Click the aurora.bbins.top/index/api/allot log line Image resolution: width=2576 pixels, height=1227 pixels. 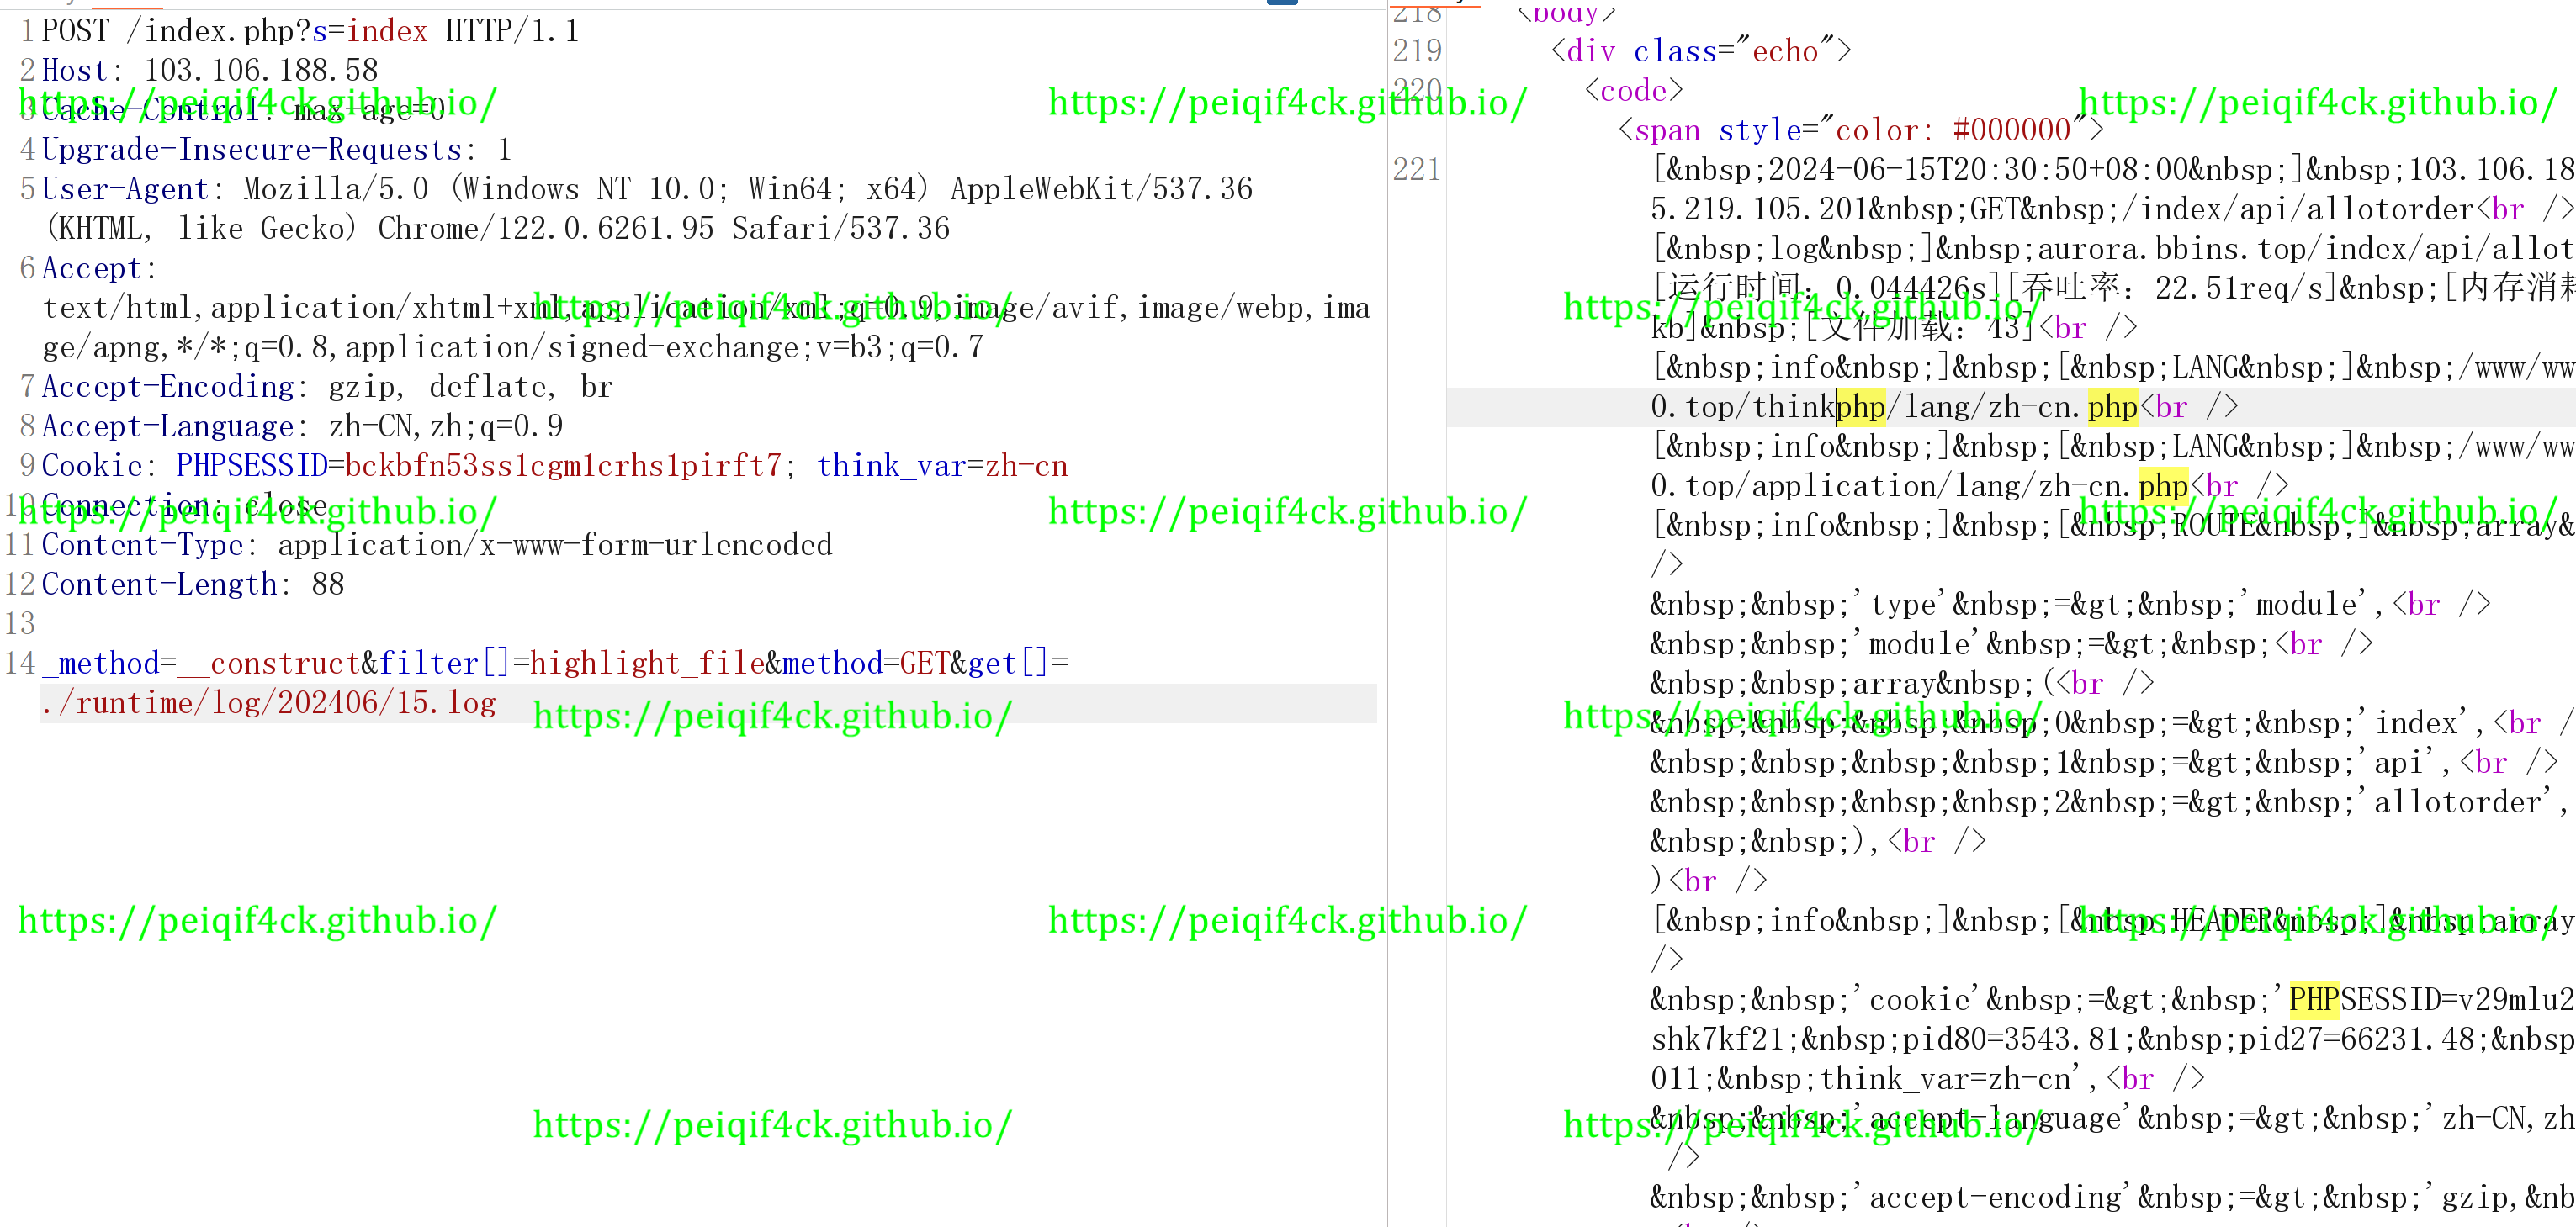[2306, 248]
